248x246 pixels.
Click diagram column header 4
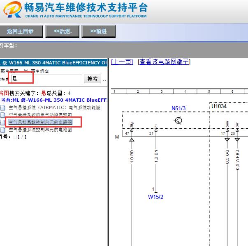click(x=185, y=91)
